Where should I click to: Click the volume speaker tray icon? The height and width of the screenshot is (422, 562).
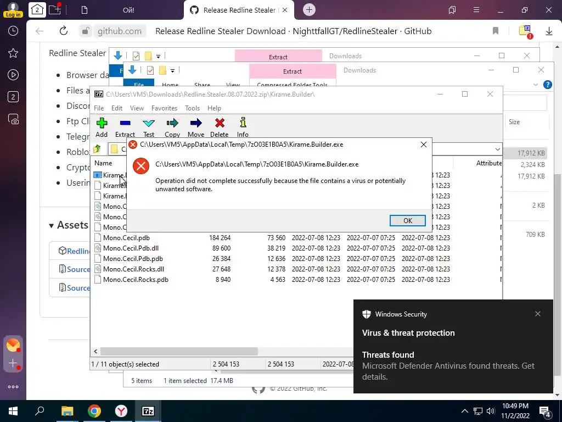pos(491,411)
